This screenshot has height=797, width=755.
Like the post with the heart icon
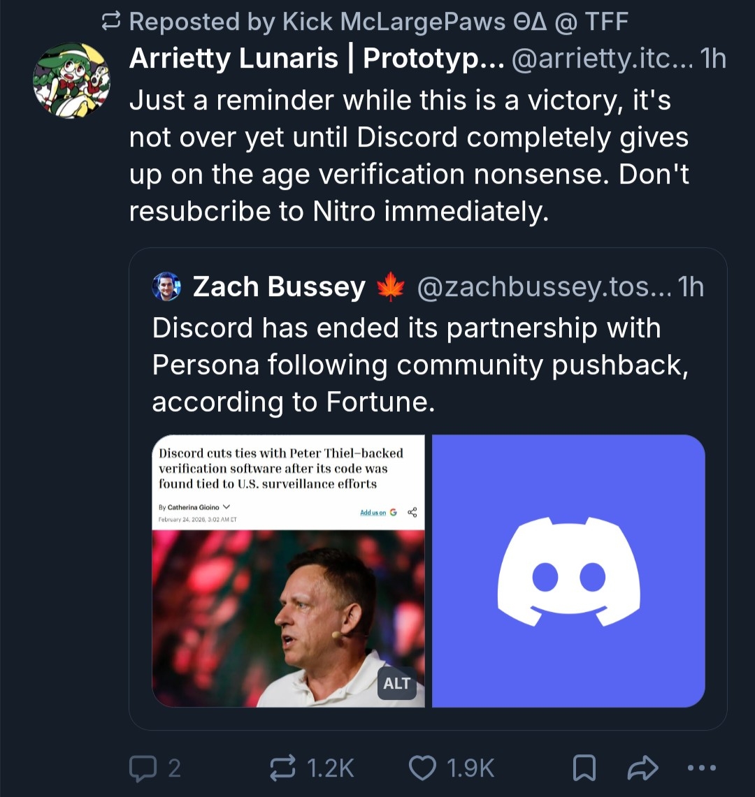(x=423, y=768)
